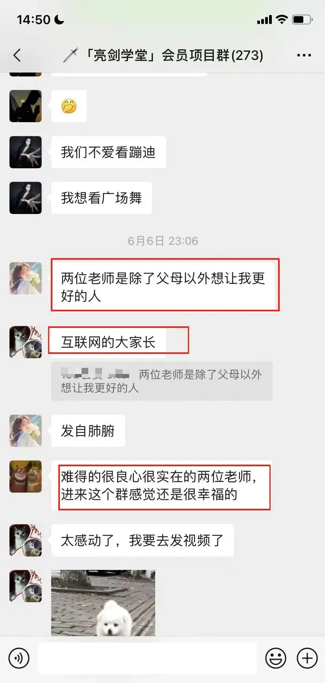Open the white puppy image message

103,603
